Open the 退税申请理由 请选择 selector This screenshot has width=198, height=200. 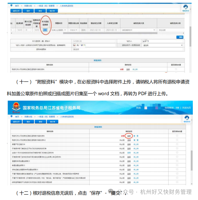pos(128,49)
